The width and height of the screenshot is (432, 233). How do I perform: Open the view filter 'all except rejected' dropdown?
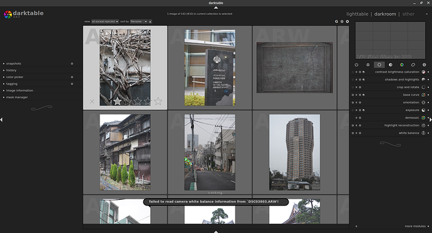[x=105, y=21]
